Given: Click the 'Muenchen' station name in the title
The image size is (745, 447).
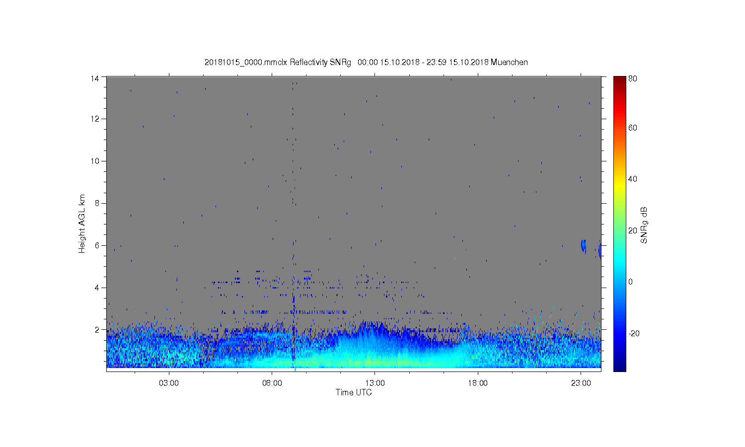Looking at the screenshot, I should tap(509, 62).
